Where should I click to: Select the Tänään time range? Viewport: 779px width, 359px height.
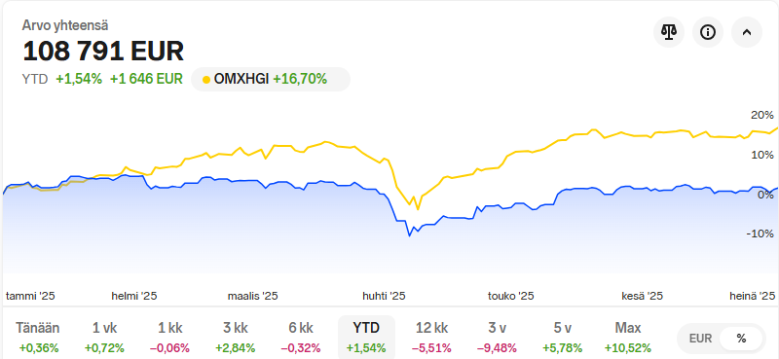38,337
